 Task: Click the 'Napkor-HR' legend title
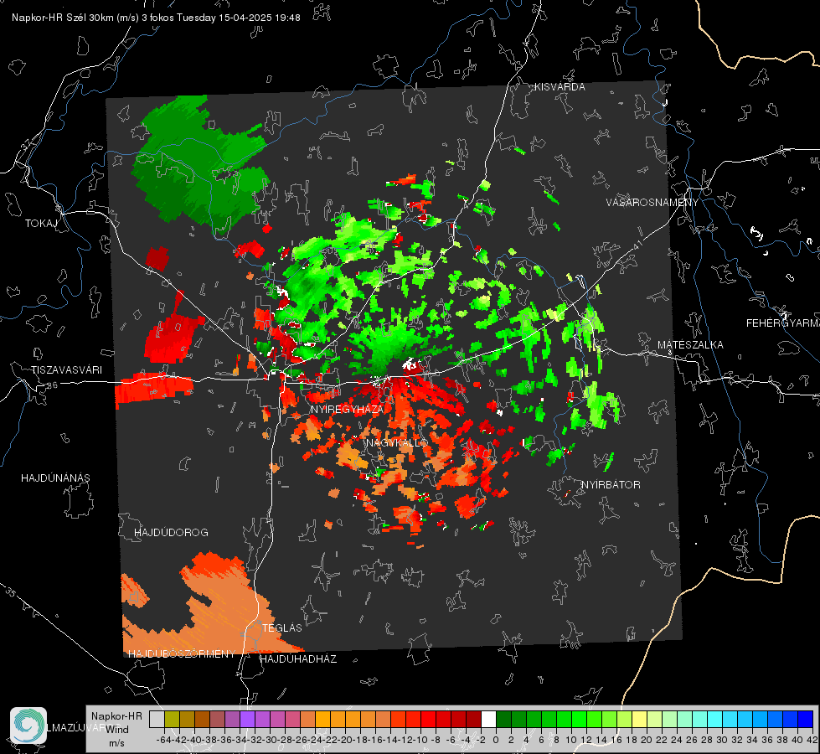click(116, 716)
